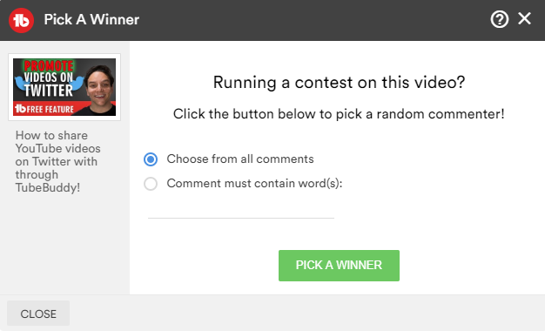Open help via the question mark icon

500,19
